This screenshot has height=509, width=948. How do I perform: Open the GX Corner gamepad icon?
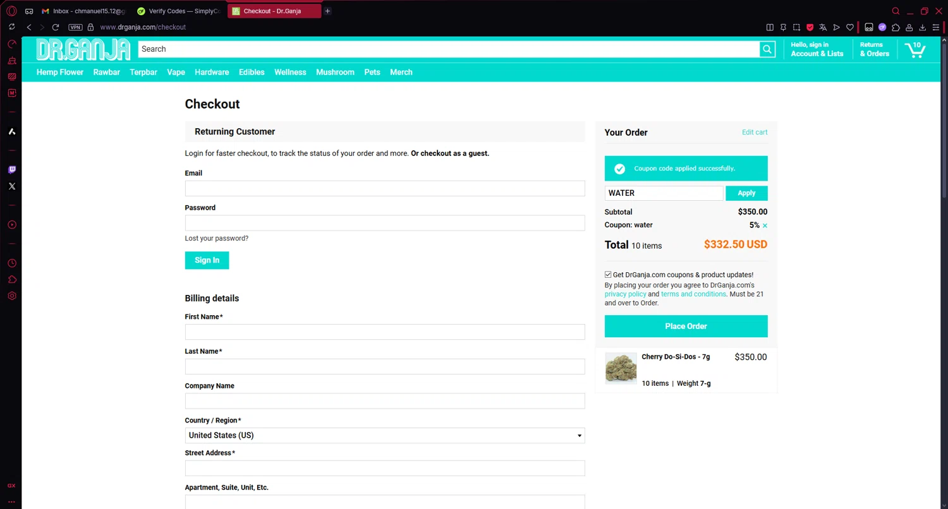(x=29, y=11)
